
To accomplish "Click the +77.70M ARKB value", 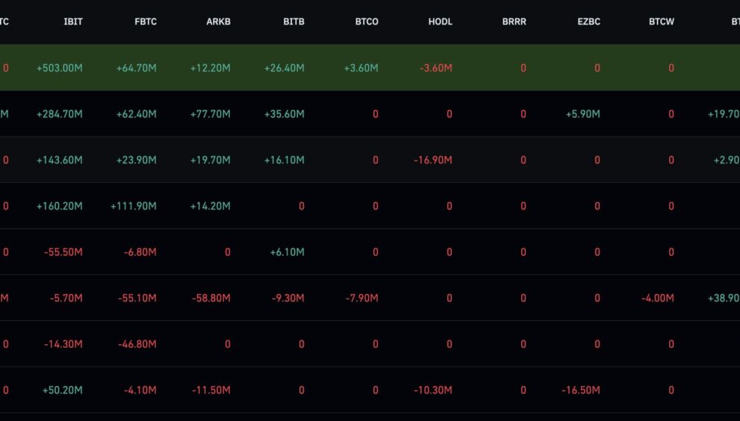I will point(210,114).
